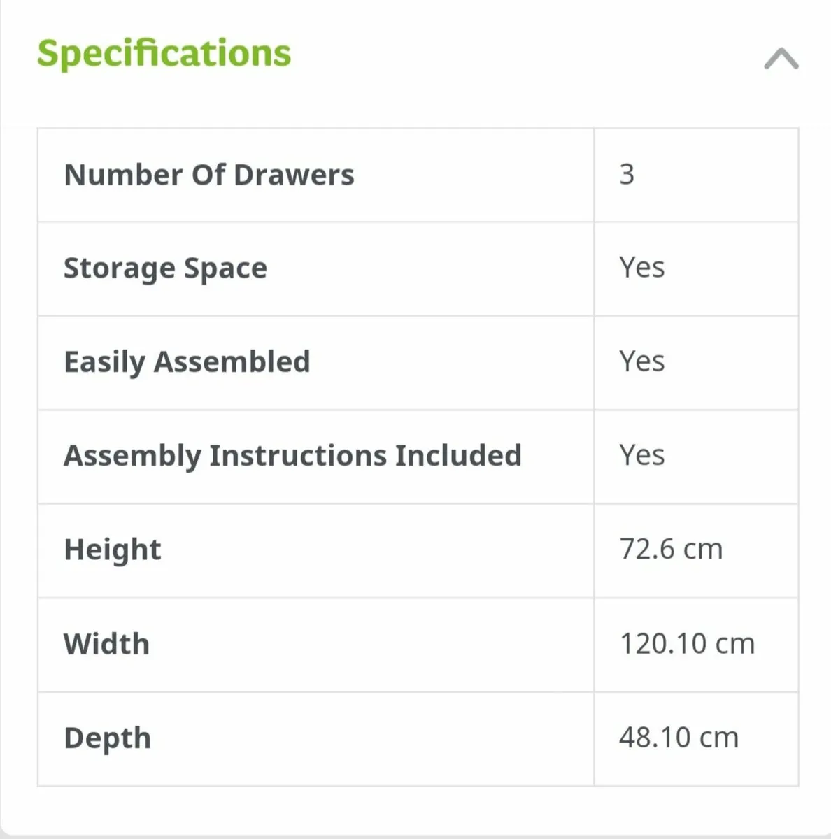Screen dimensions: 831x839
Task: Click the word Drawers in the first row
Action: [294, 175]
